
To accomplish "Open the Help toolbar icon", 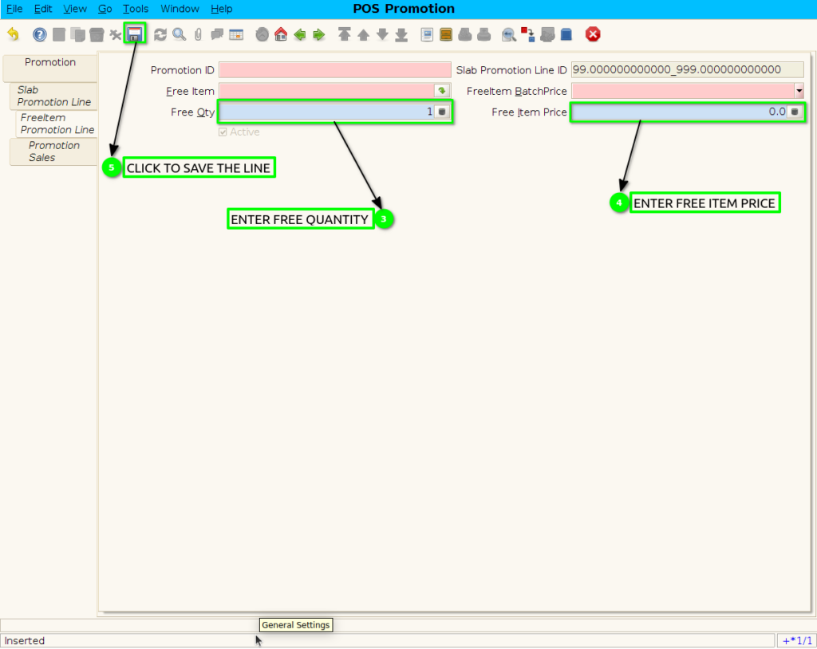I will (40, 34).
